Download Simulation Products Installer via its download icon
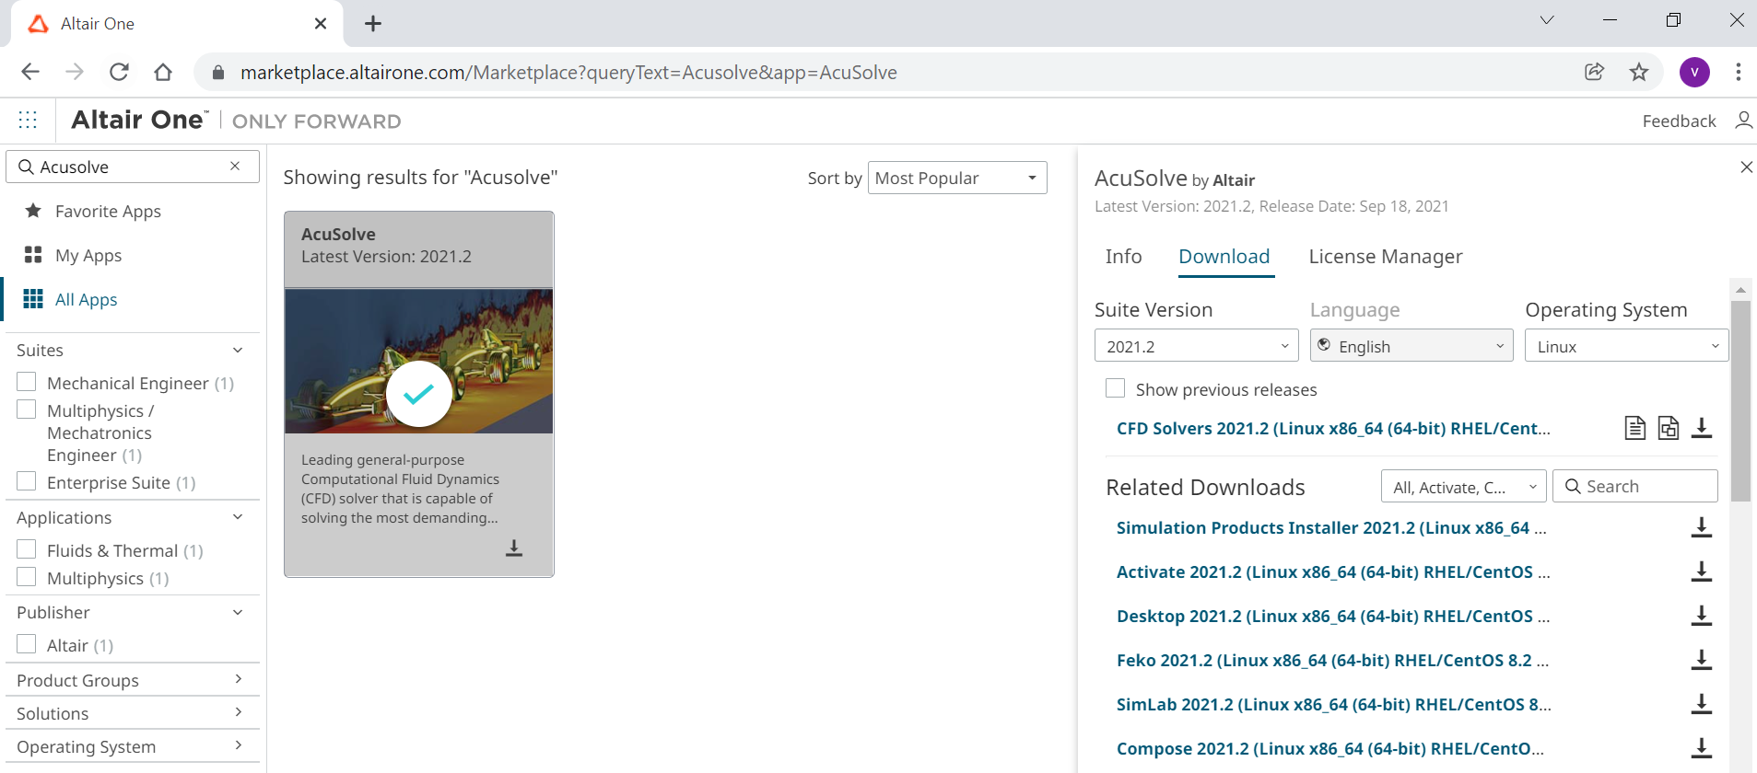Screen dimensions: 1757x773 1702,527
